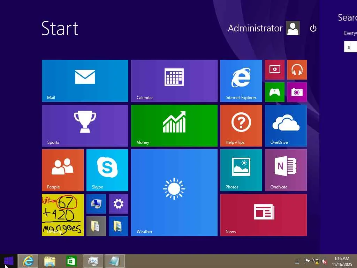The height and width of the screenshot is (268, 357).
Task: Open the gray Documents folder tile
Action: pos(96,226)
